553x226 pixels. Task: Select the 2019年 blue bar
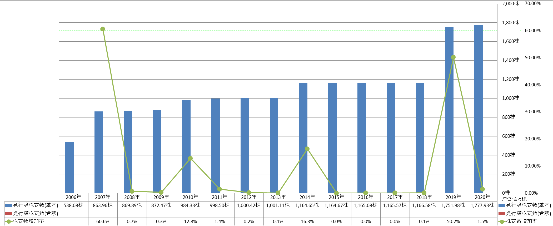tap(449, 110)
